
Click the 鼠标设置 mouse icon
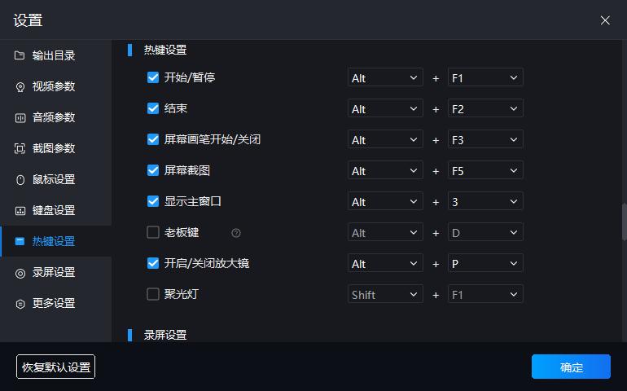tap(20, 180)
